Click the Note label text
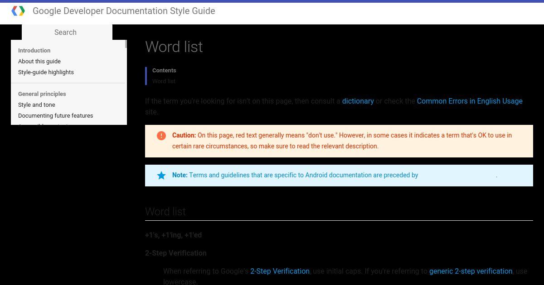This screenshot has width=544, height=285. (x=180, y=175)
